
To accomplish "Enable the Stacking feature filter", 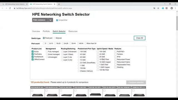I will coord(115,67).
